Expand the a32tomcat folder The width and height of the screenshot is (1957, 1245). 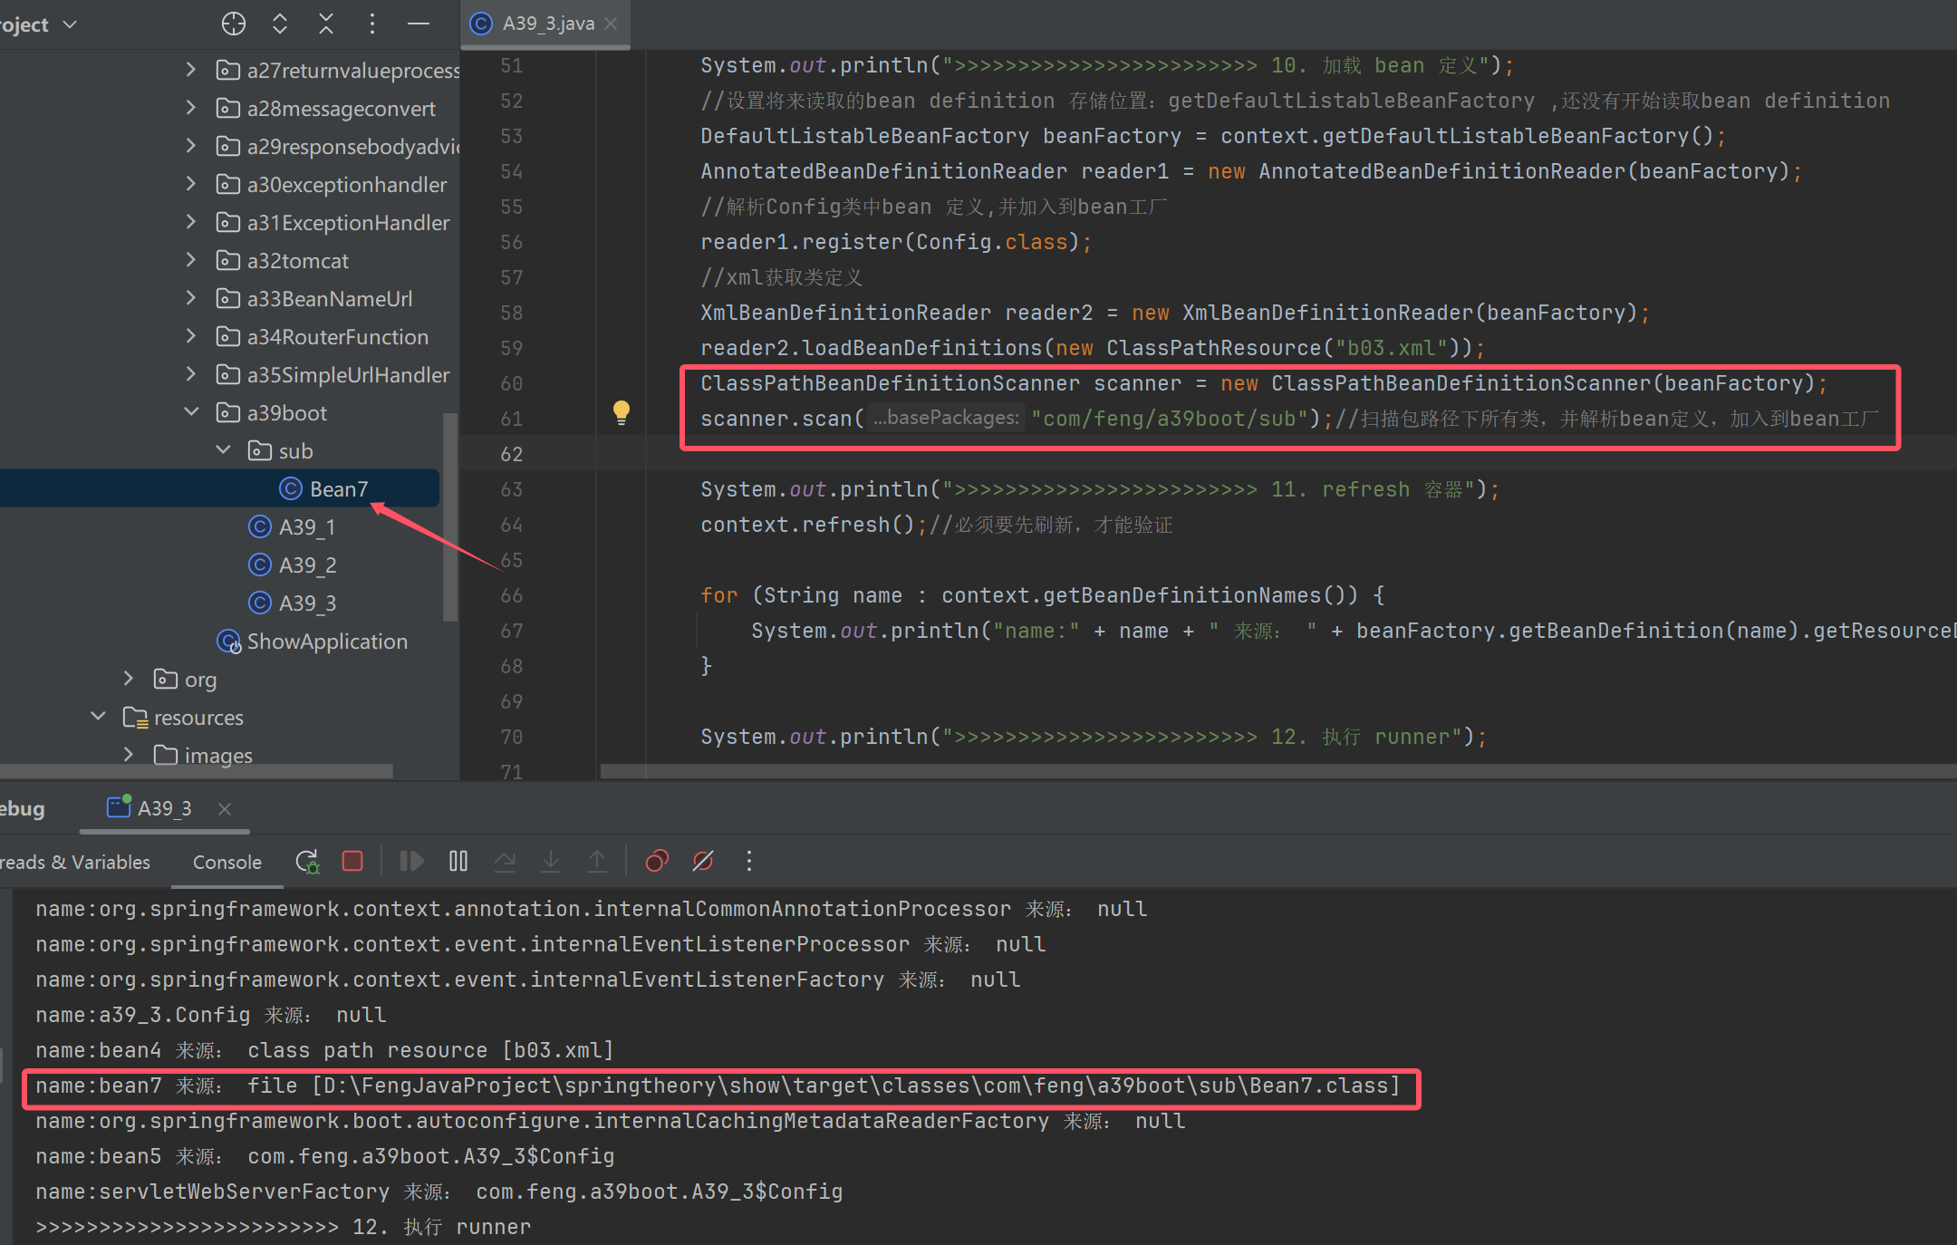click(x=190, y=260)
